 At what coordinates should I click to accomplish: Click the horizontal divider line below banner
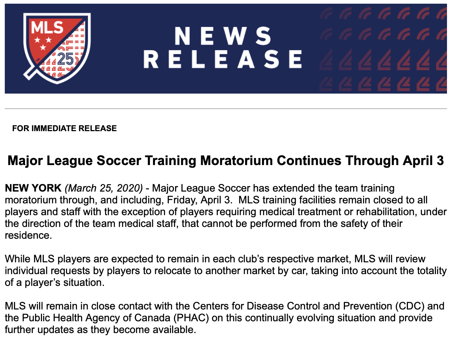(x=226, y=109)
